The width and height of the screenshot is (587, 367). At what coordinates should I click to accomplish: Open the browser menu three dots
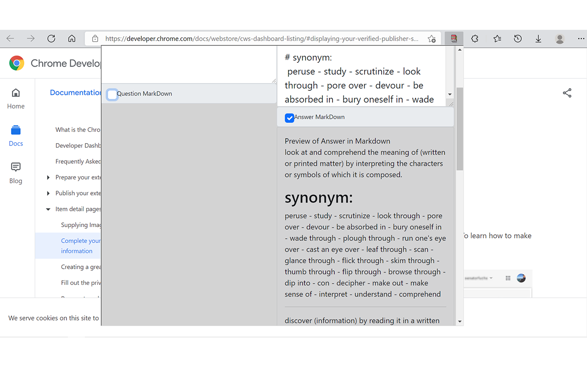(581, 39)
